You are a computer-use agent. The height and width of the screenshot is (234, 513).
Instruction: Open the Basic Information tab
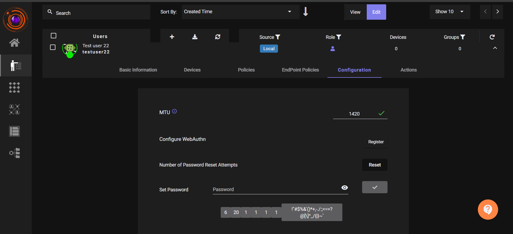[138, 70]
